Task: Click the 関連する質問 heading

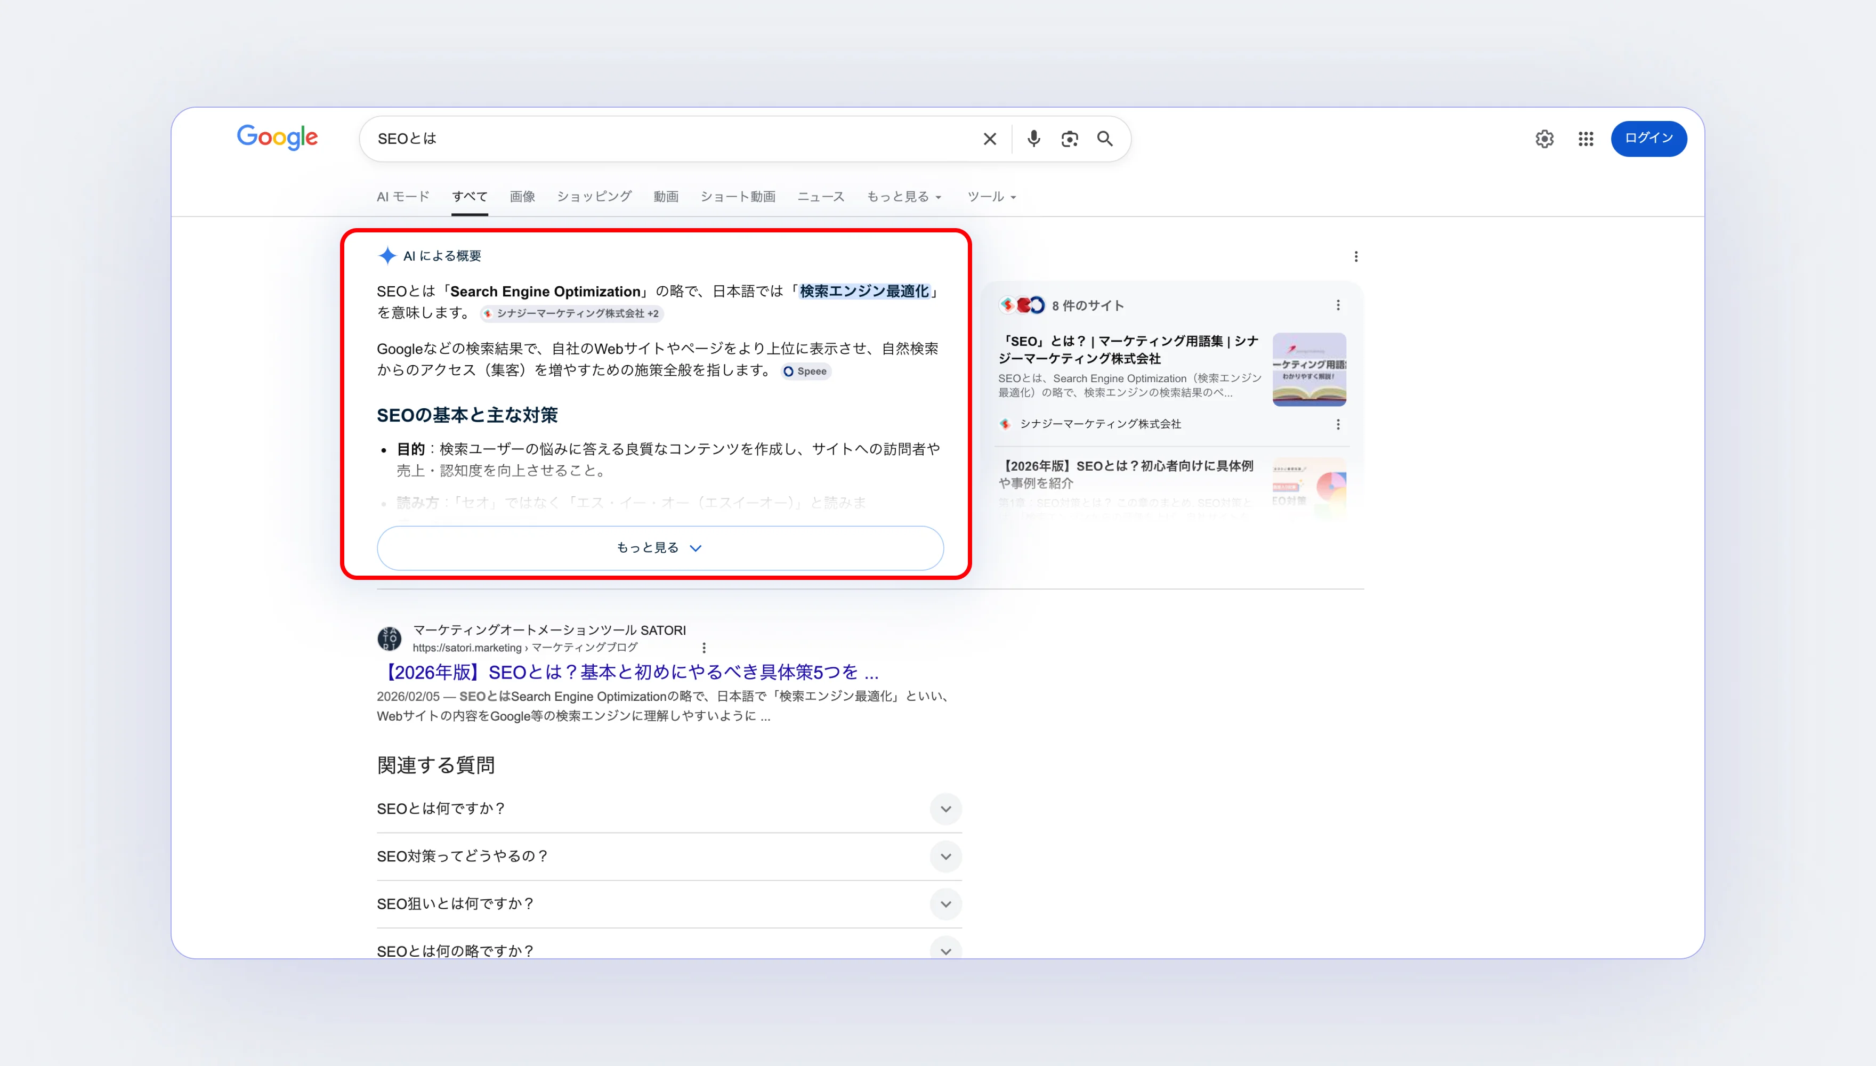Action: [x=435, y=765]
